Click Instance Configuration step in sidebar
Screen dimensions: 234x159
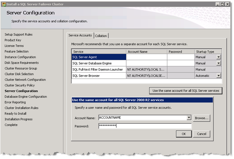pos(20,57)
